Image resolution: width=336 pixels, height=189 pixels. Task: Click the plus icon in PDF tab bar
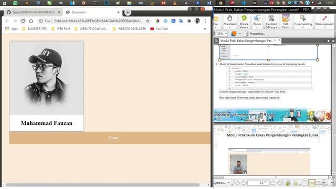tap(328, 41)
